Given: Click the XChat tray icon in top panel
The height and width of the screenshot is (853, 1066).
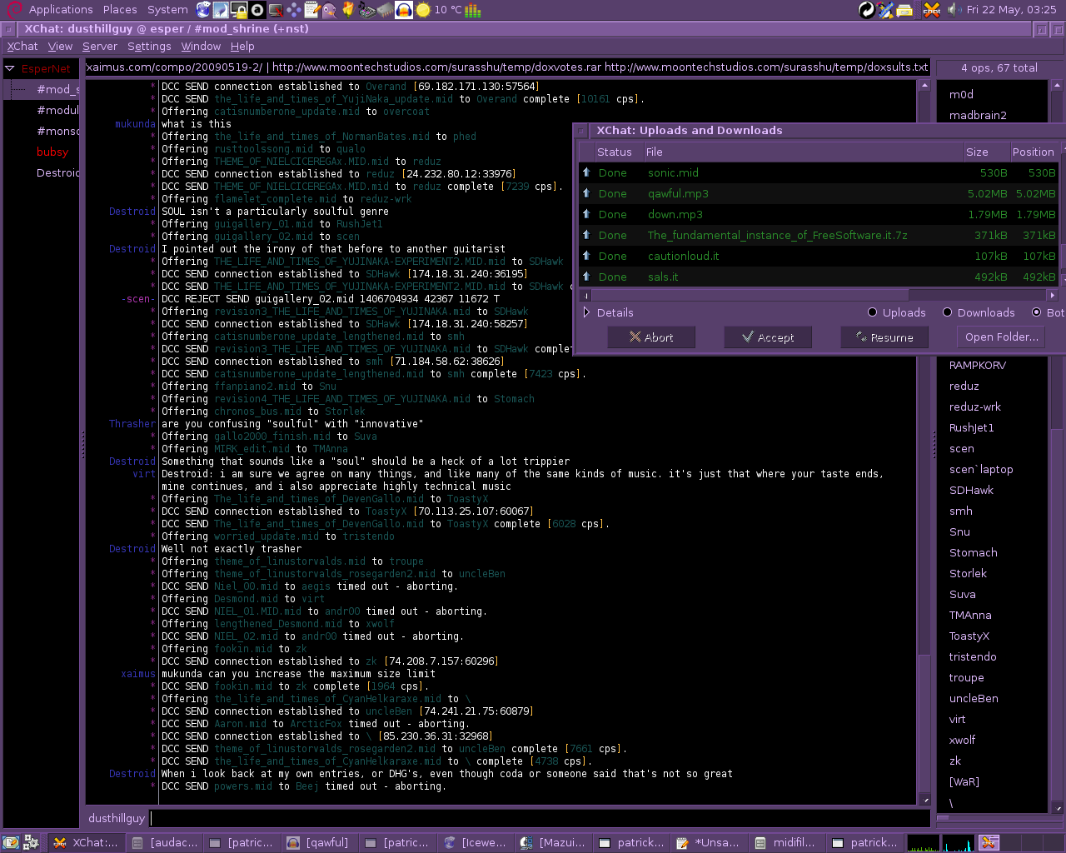Looking at the screenshot, I should click(932, 10).
